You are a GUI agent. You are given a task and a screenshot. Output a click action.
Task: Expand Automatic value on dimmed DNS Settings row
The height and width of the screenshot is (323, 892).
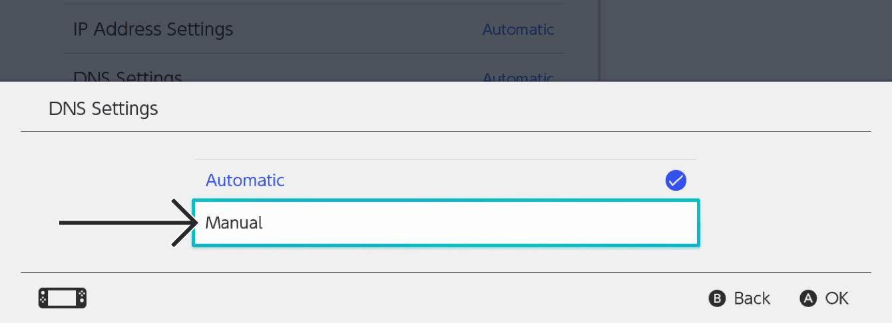(518, 76)
